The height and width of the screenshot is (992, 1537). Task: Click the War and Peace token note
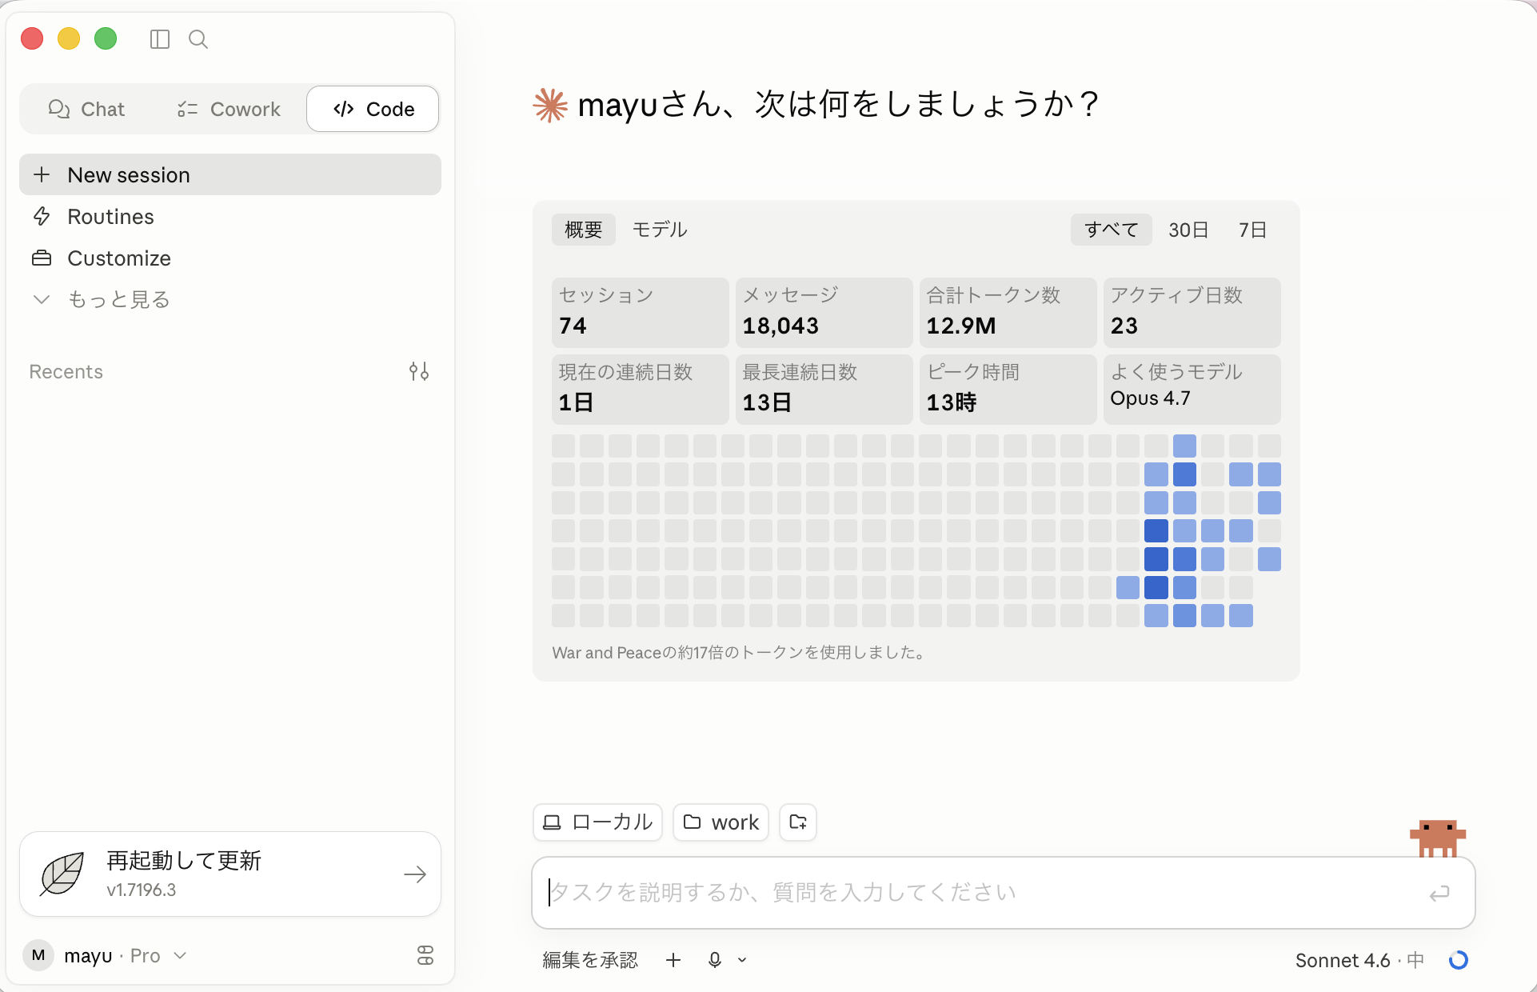[x=739, y=653]
